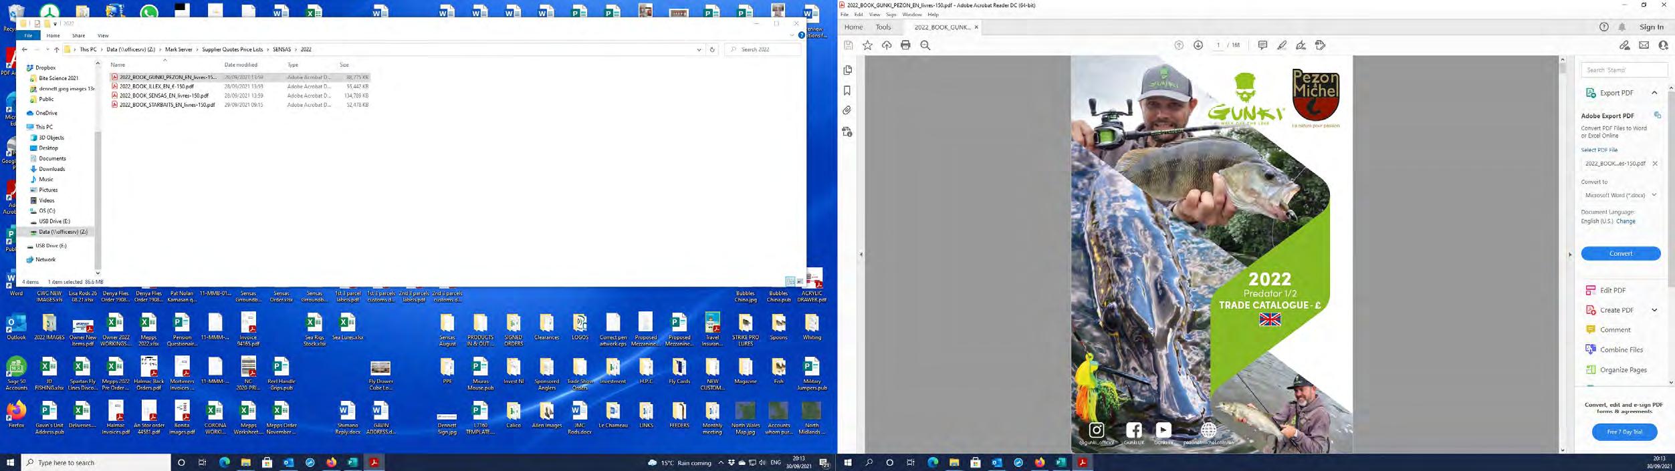Click the Stamp tool icon in Acrobat
Viewport: 1675px width, 471px height.
click(x=1321, y=45)
